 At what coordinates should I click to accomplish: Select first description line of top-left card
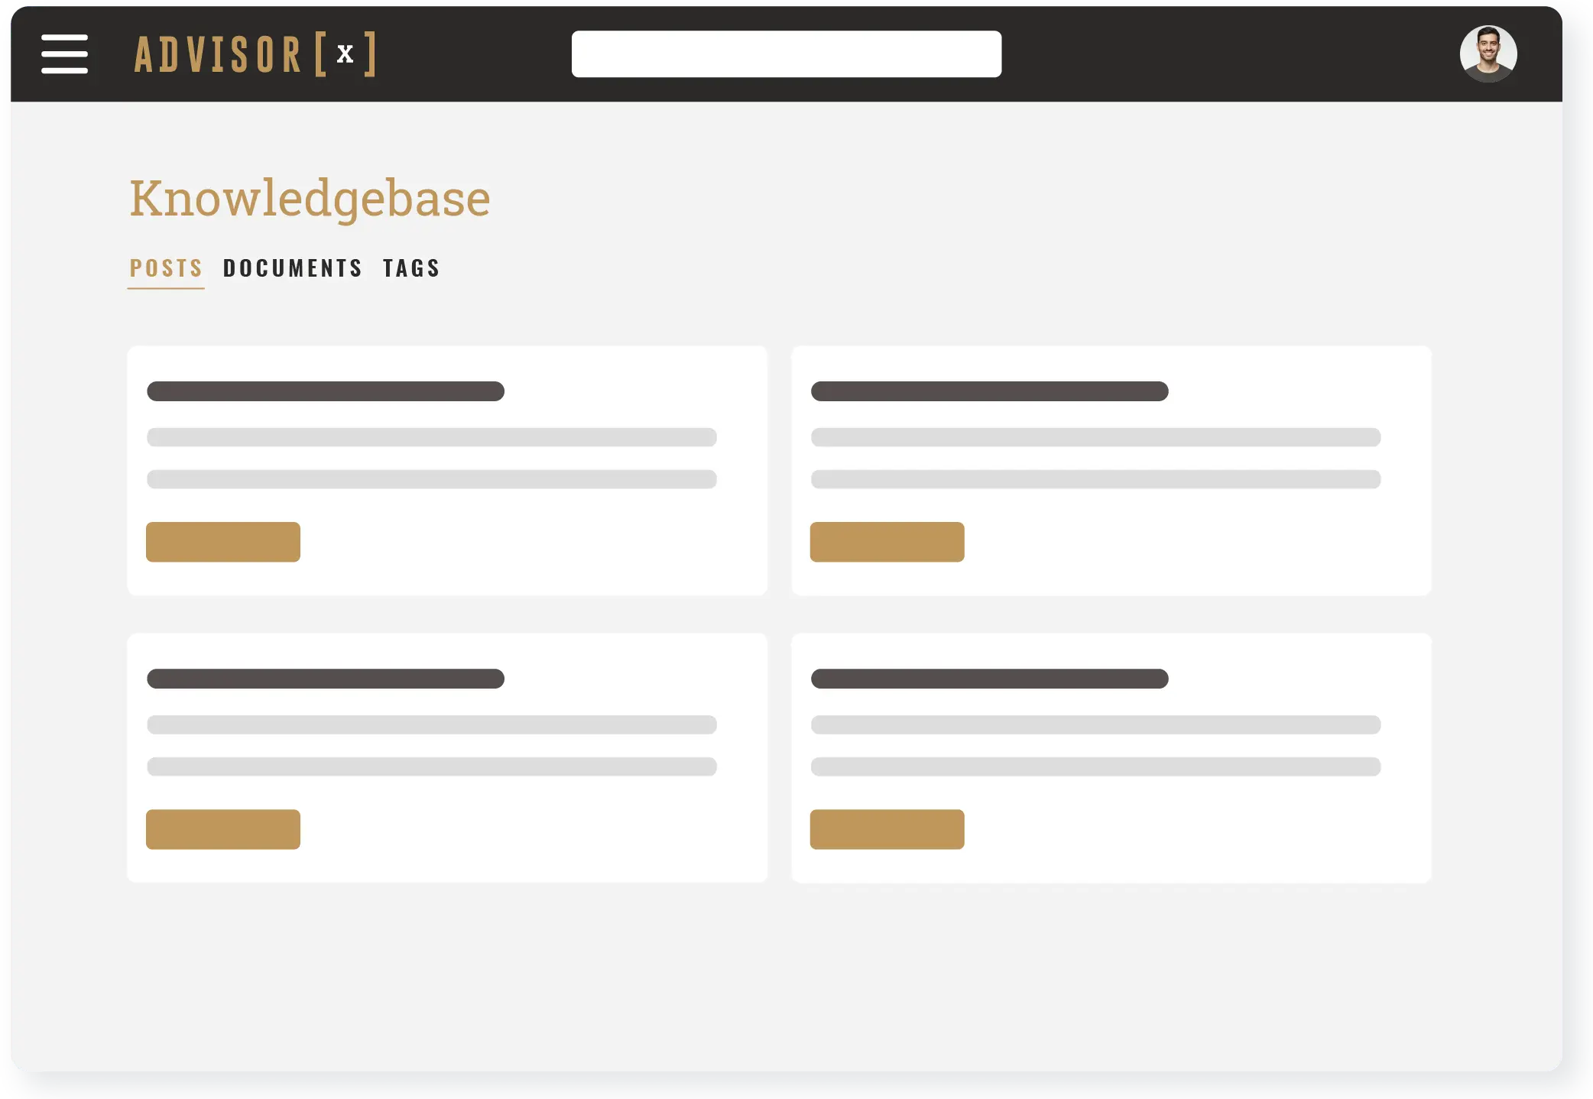coord(431,437)
